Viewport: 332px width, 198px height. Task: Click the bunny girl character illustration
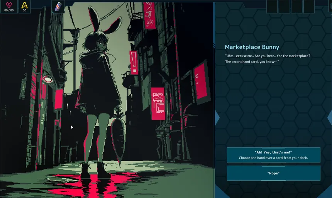coord(100,93)
